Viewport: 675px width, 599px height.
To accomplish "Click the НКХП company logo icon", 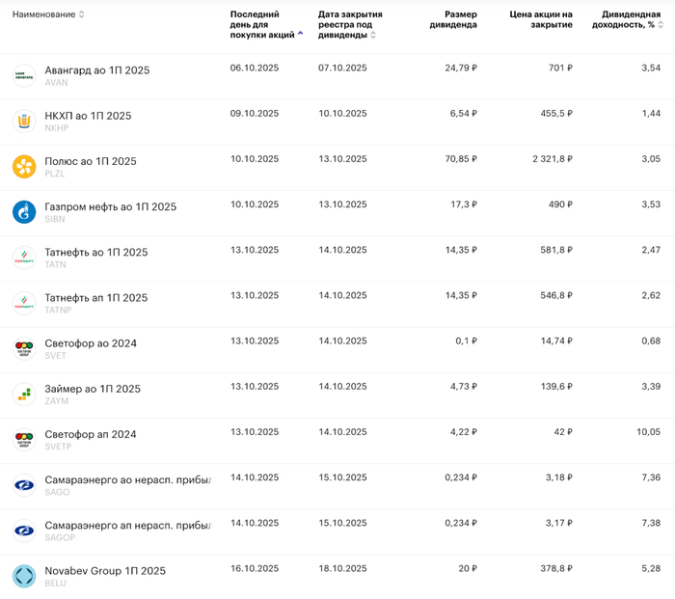I will [x=24, y=121].
